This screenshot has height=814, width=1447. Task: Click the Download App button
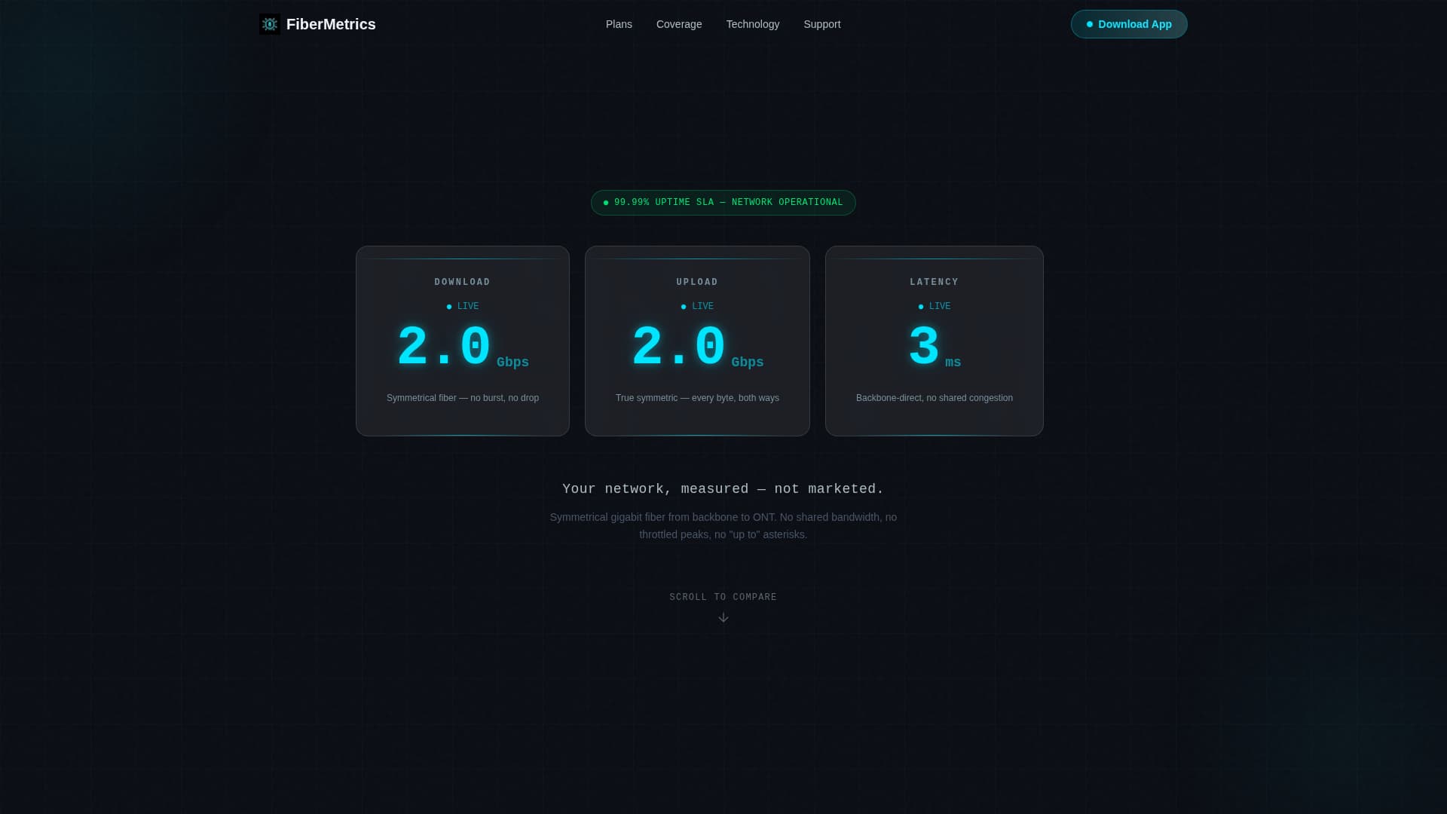point(1128,24)
